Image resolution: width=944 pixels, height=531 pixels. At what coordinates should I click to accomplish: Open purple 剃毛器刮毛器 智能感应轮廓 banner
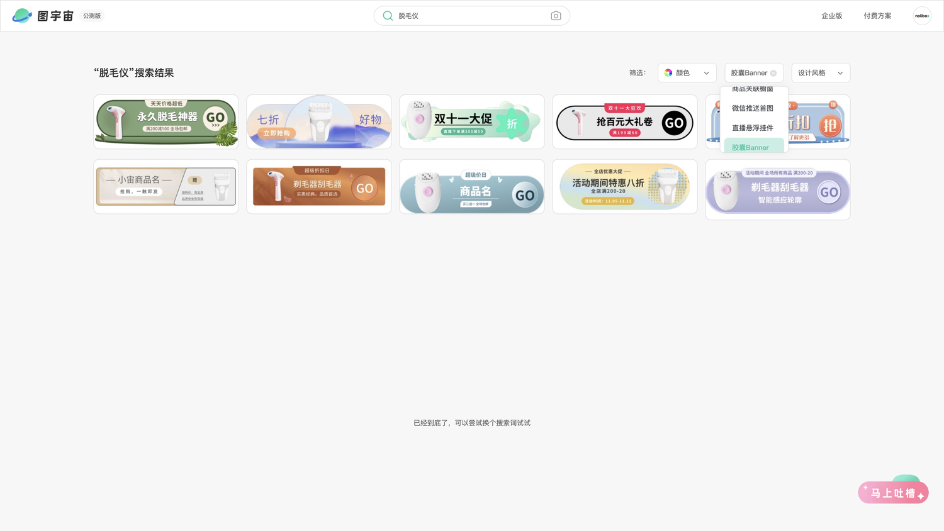778,189
